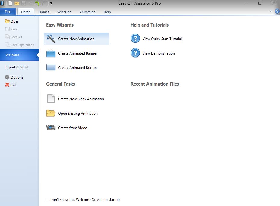View Quick Start Tutorial
This screenshot has width=280, height=206.
click(x=156, y=39)
